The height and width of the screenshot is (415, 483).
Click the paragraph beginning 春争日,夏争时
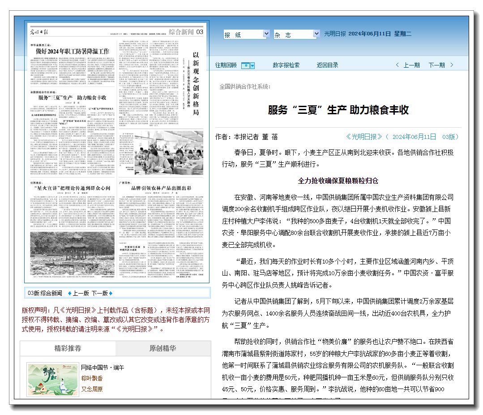(338, 158)
